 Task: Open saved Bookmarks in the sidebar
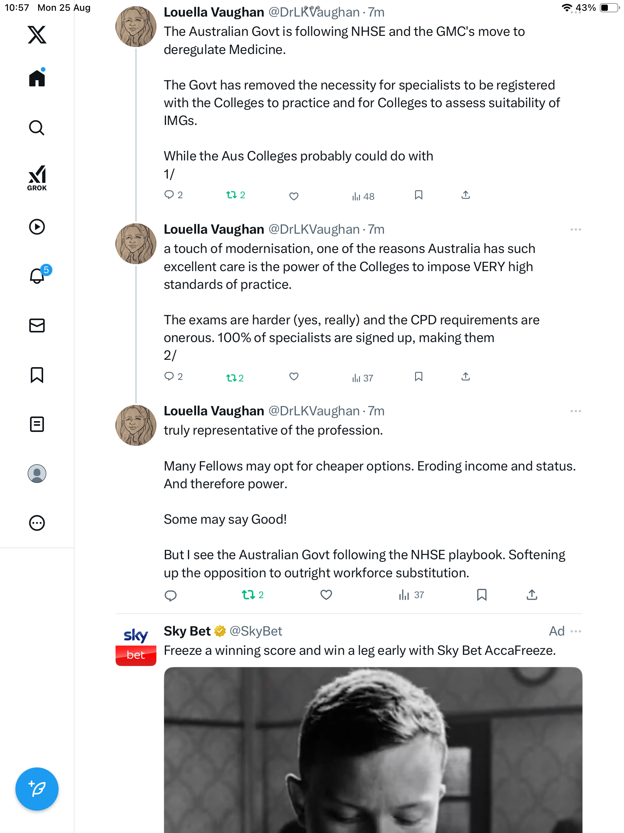[37, 375]
